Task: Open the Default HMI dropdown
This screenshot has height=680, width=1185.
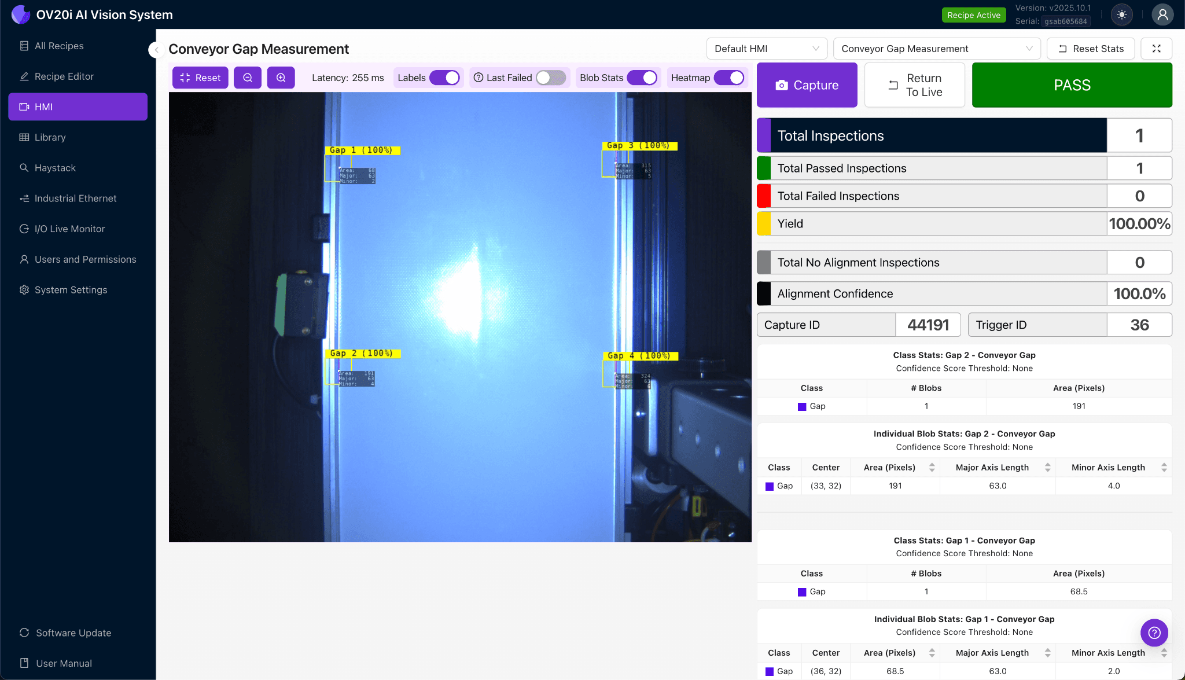Action: 766,49
